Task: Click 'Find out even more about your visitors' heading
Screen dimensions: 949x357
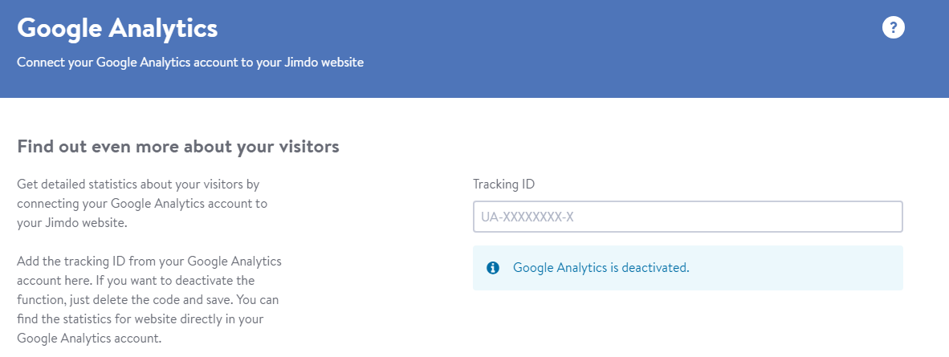Action: (x=178, y=147)
